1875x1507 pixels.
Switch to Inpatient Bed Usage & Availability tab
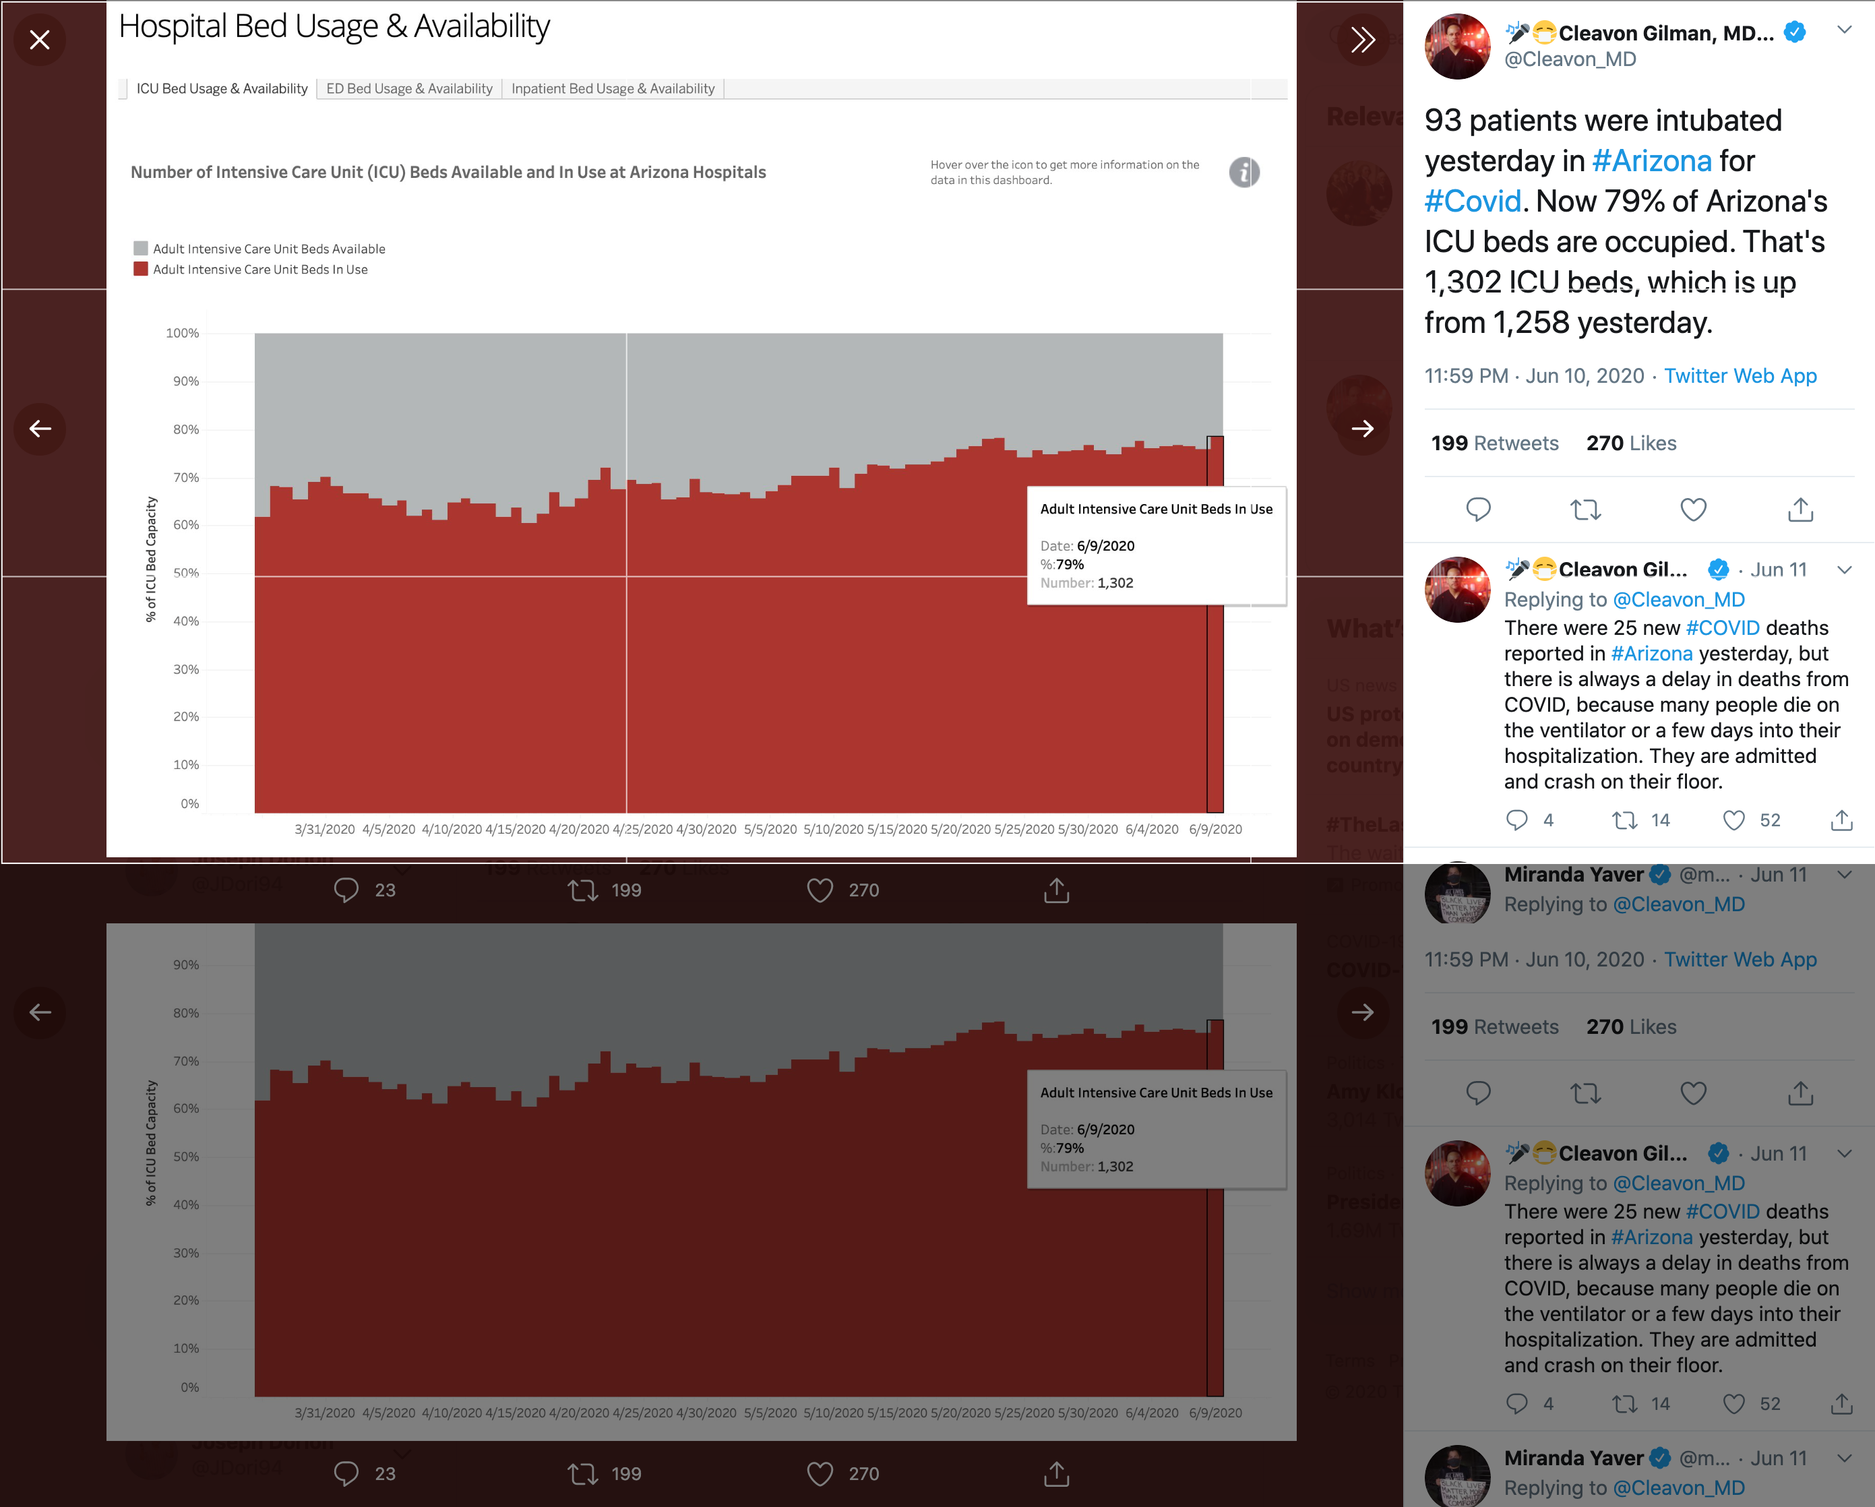[x=612, y=89]
